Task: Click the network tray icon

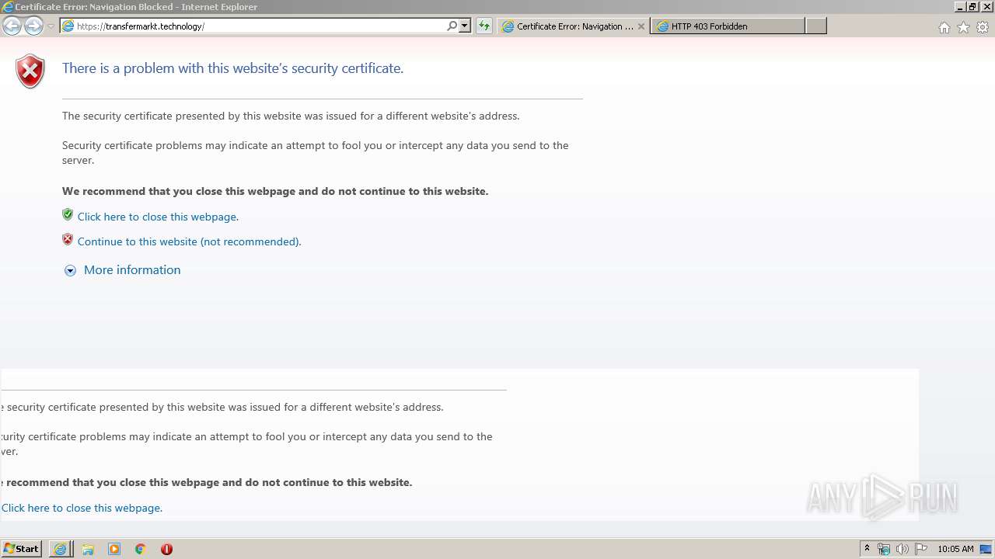Action: (884, 549)
